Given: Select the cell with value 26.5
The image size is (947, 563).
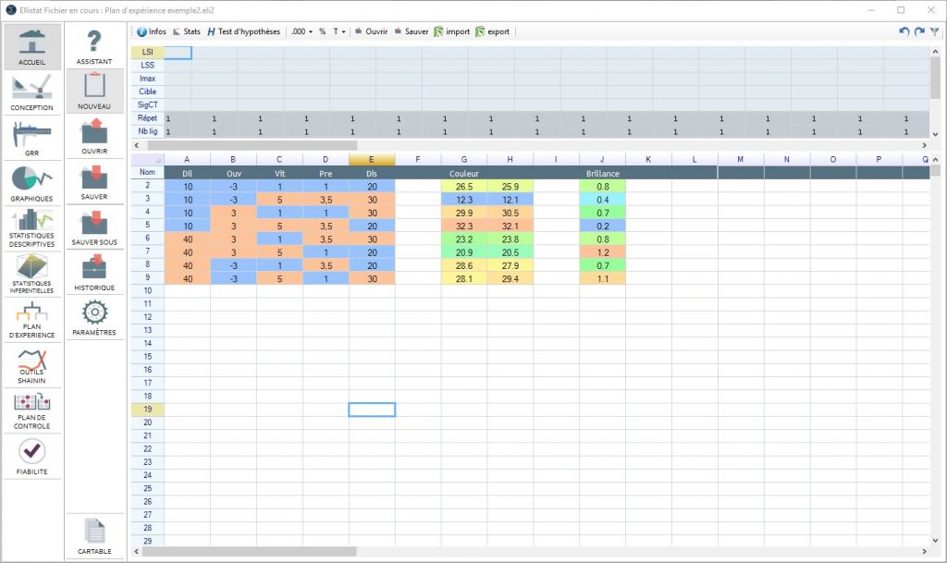Looking at the screenshot, I should [x=464, y=187].
